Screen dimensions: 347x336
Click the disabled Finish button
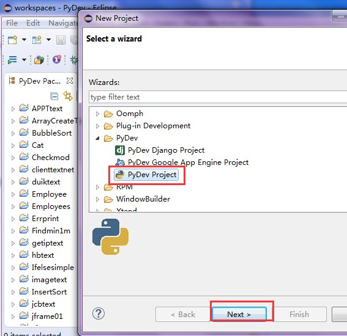coord(299,314)
